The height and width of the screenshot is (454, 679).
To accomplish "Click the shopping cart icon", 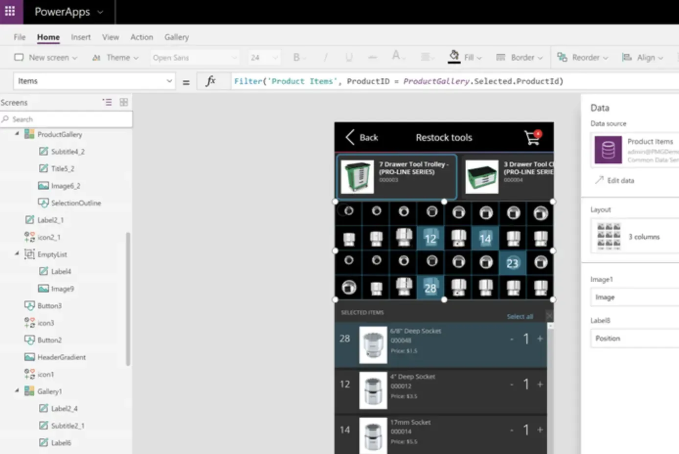I will pyautogui.click(x=532, y=137).
